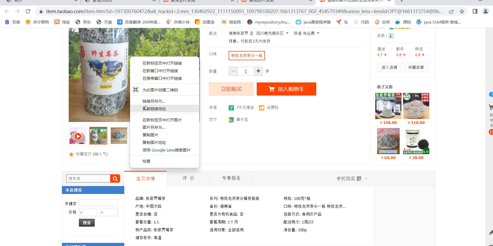The image size is (493, 246).
Task: Click the 7天无理由 promise icon
Action: 231,108
